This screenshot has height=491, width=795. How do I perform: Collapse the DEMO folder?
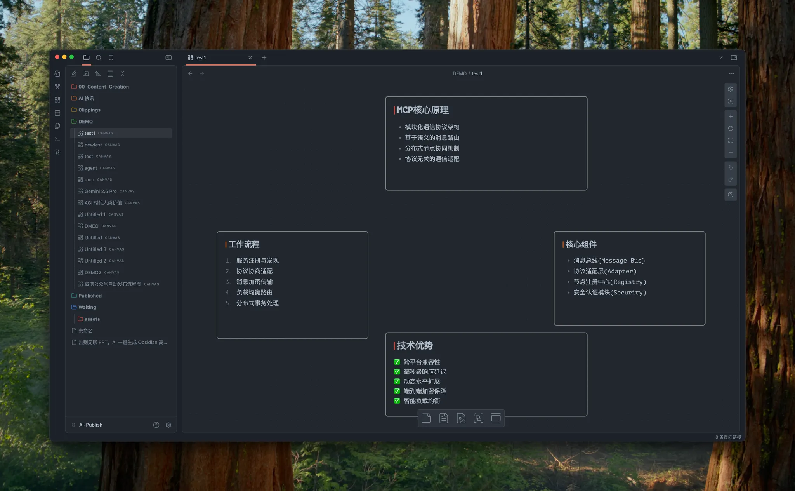(85, 122)
